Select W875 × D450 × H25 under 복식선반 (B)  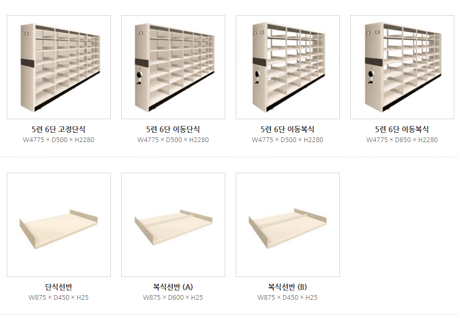287,298
